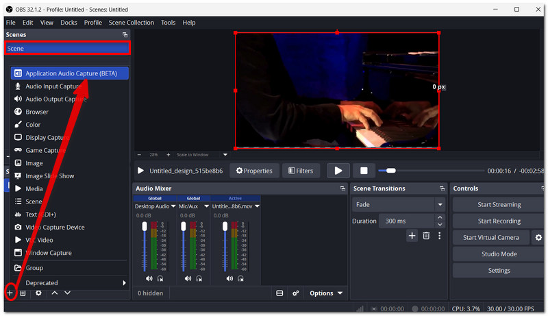
Task: Select the Scene item in Scenes list
Action: click(67, 48)
